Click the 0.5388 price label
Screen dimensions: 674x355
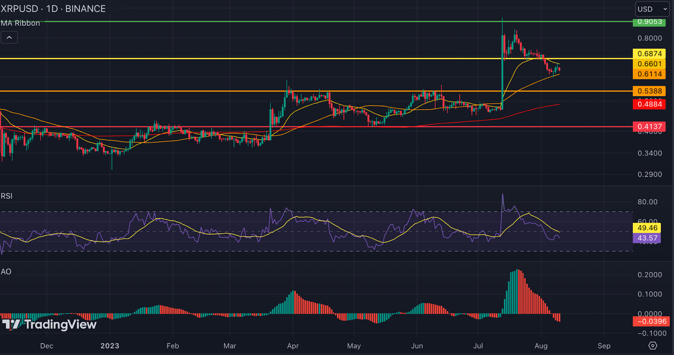[x=649, y=91]
